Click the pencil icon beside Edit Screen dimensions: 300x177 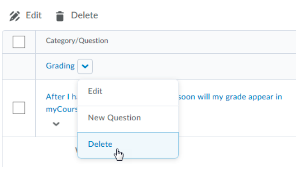14,16
